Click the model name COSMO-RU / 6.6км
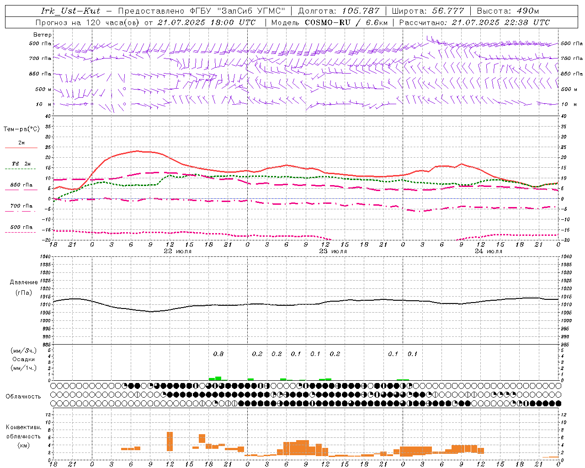This screenshot has height=468, width=585. (346, 22)
